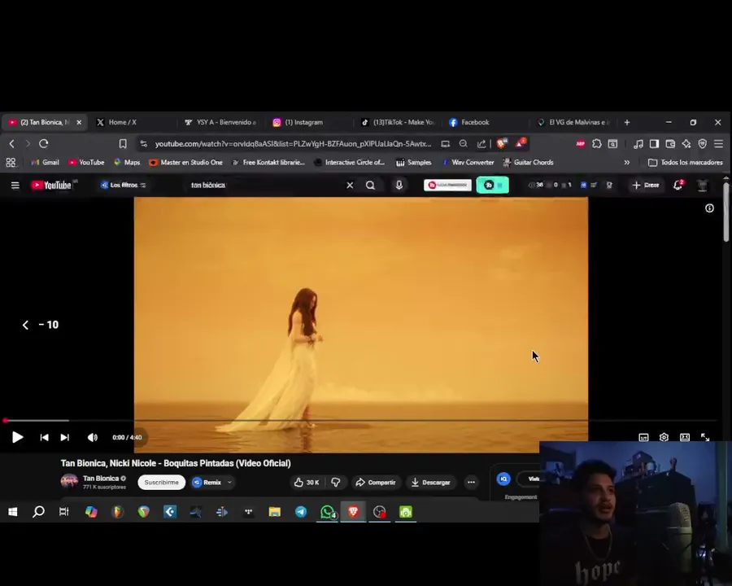Open video player settings gear
Image resolution: width=732 pixels, height=586 pixels.
pos(664,437)
